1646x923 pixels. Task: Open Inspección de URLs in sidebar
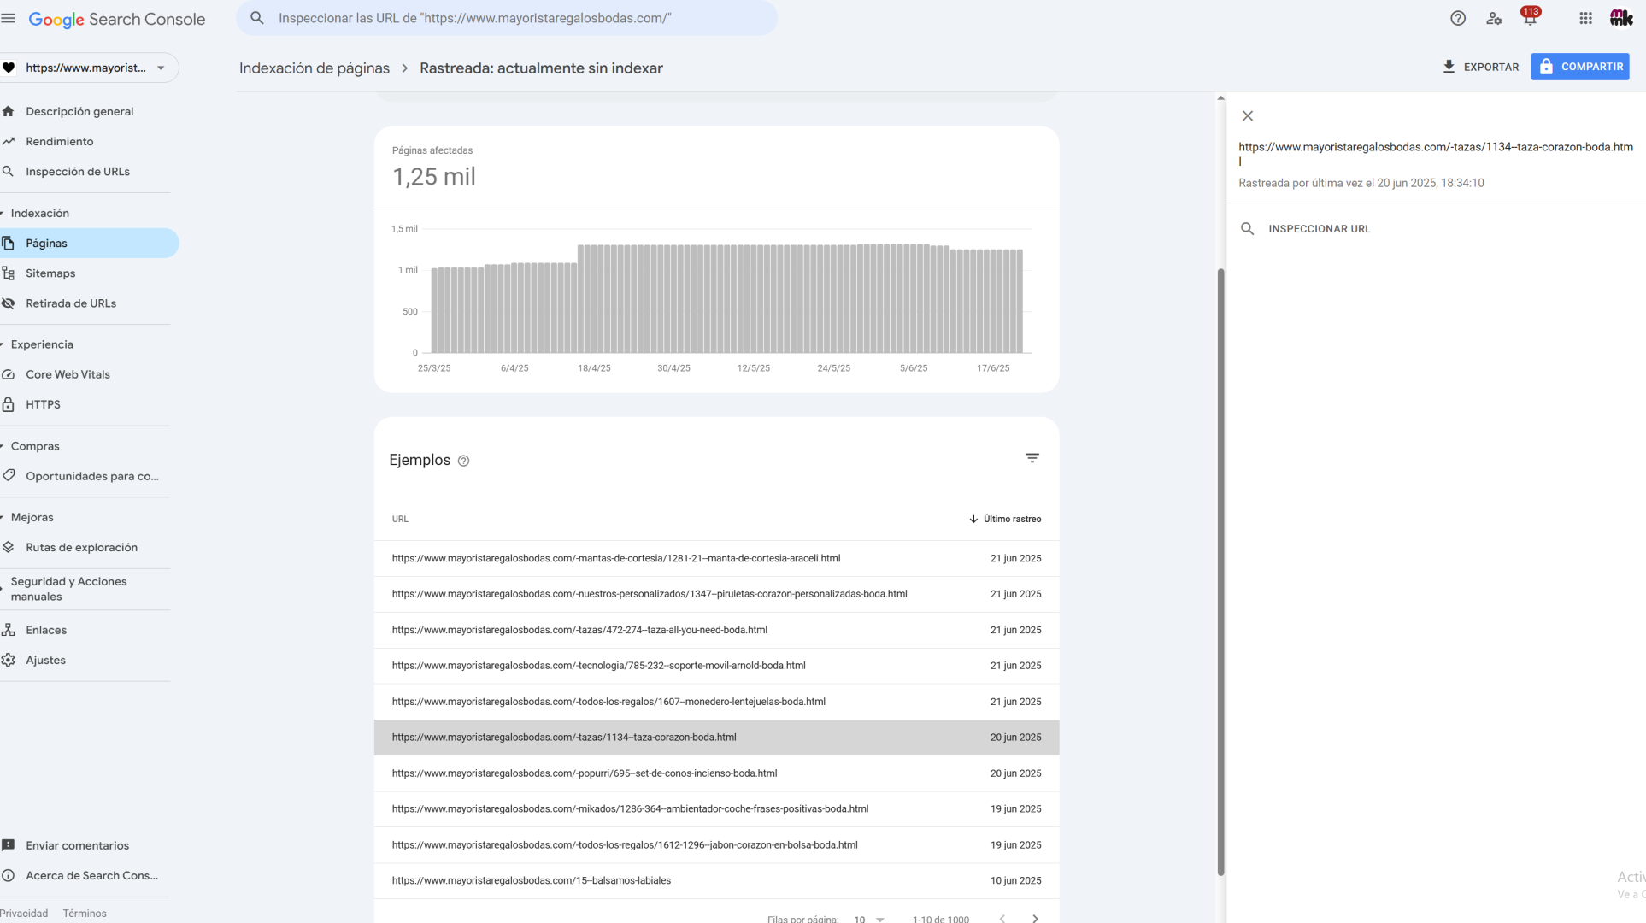coord(78,172)
